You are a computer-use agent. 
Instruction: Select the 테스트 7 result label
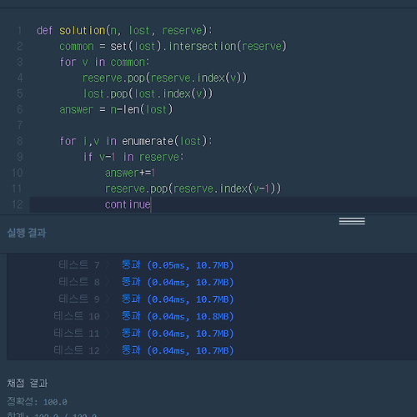[79, 265]
